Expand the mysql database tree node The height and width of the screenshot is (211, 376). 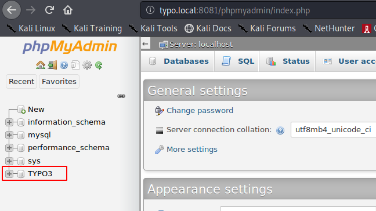tap(9, 135)
